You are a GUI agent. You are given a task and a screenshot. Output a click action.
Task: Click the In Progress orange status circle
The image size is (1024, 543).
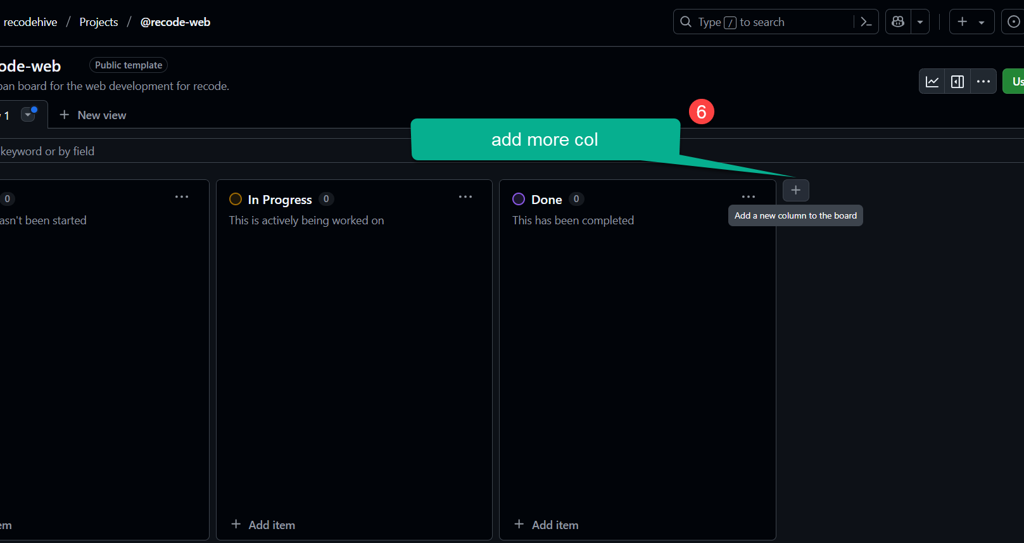(236, 199)
